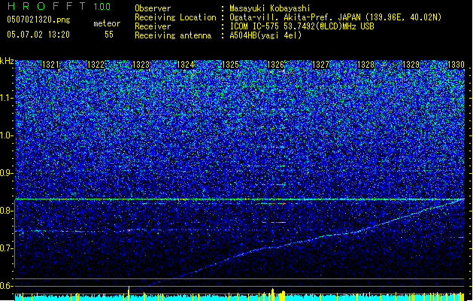Click the 1324 time marker
Screen dimensions: 473x301
186,65
